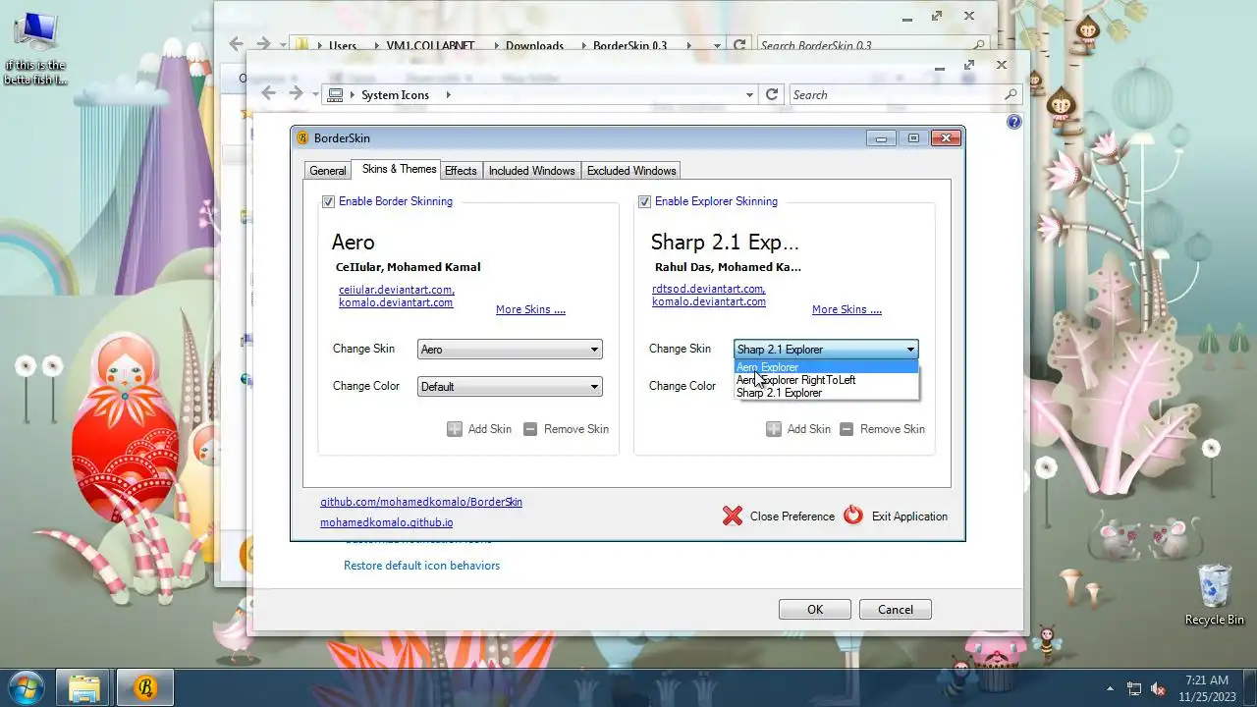Open rdtsod.deviantart.com link
The image size is (1257, 707).
pyautogui.click(x=708, y=289)
